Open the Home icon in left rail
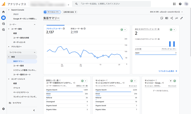The height and width of the screenshot is (114, 191). [x=3, y=12]
